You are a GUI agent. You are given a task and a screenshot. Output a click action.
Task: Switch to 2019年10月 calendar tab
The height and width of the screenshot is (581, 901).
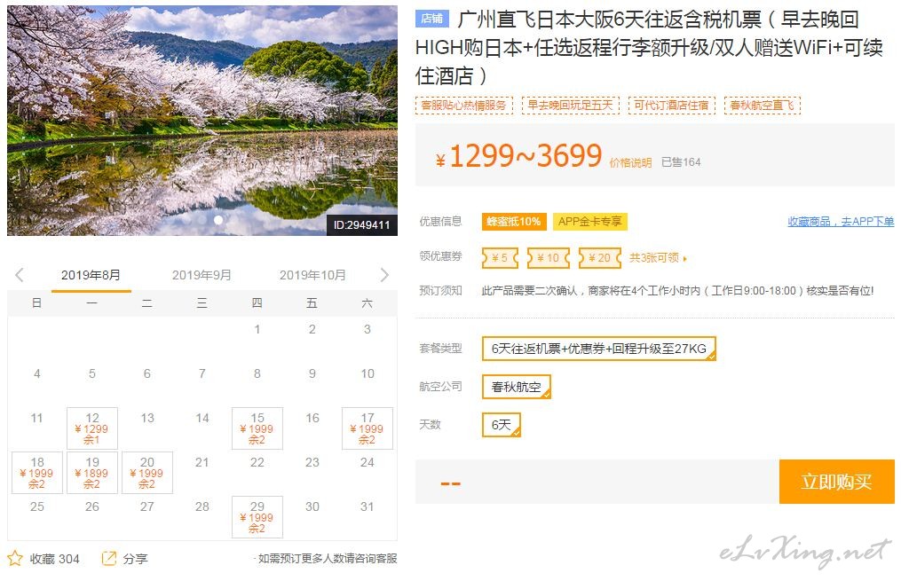click(312, 275)
